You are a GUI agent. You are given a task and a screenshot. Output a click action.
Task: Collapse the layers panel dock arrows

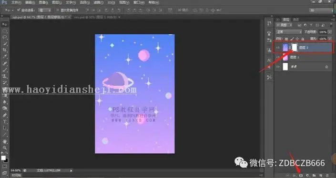[x=334, y=16]
